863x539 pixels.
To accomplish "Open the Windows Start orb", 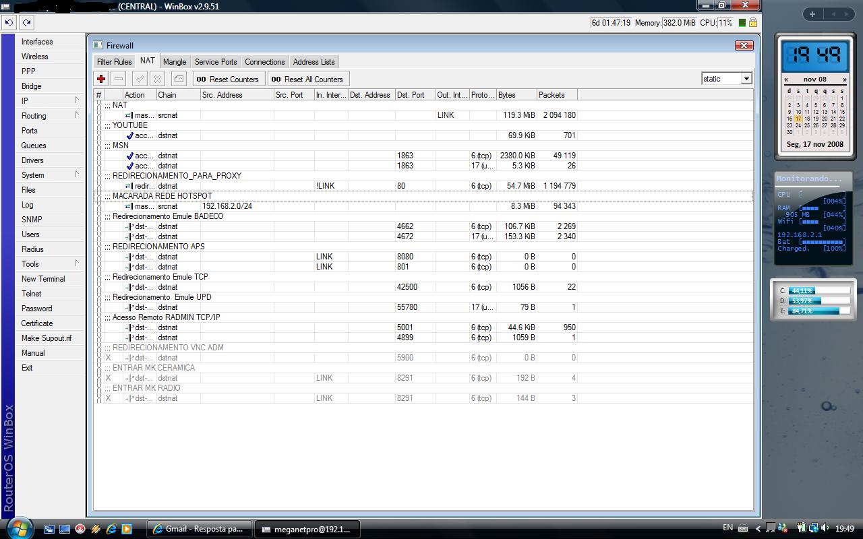I will (20, 528).
